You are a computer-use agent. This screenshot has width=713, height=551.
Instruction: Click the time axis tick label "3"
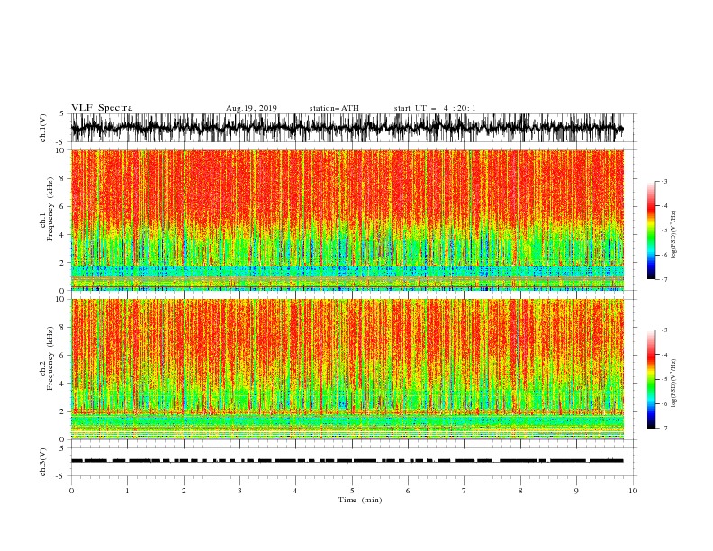point(239,491)
